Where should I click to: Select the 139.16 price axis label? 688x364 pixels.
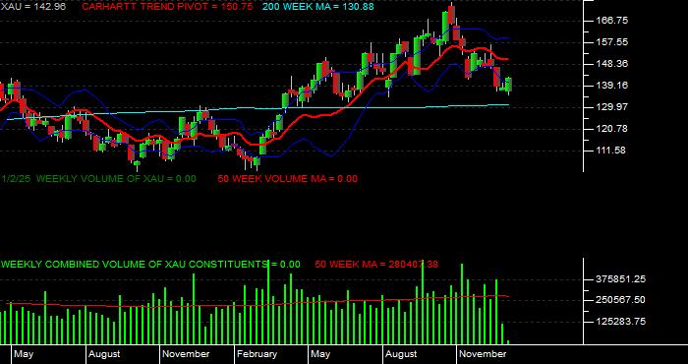click(612, 86)
